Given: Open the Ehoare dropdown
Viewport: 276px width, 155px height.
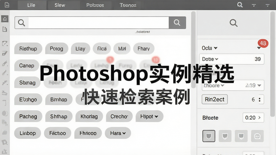Looking at the screenshot, I should click(x=214, y=85).
